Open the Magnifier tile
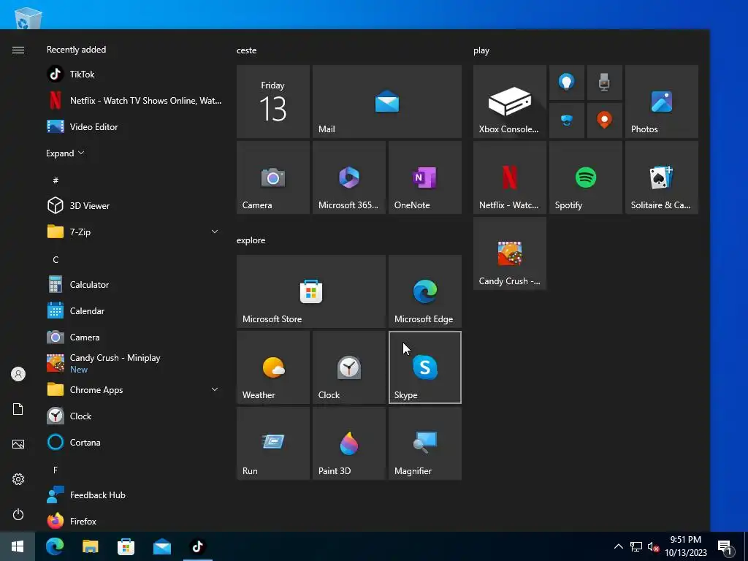The image size is (748, 561). 425,443
